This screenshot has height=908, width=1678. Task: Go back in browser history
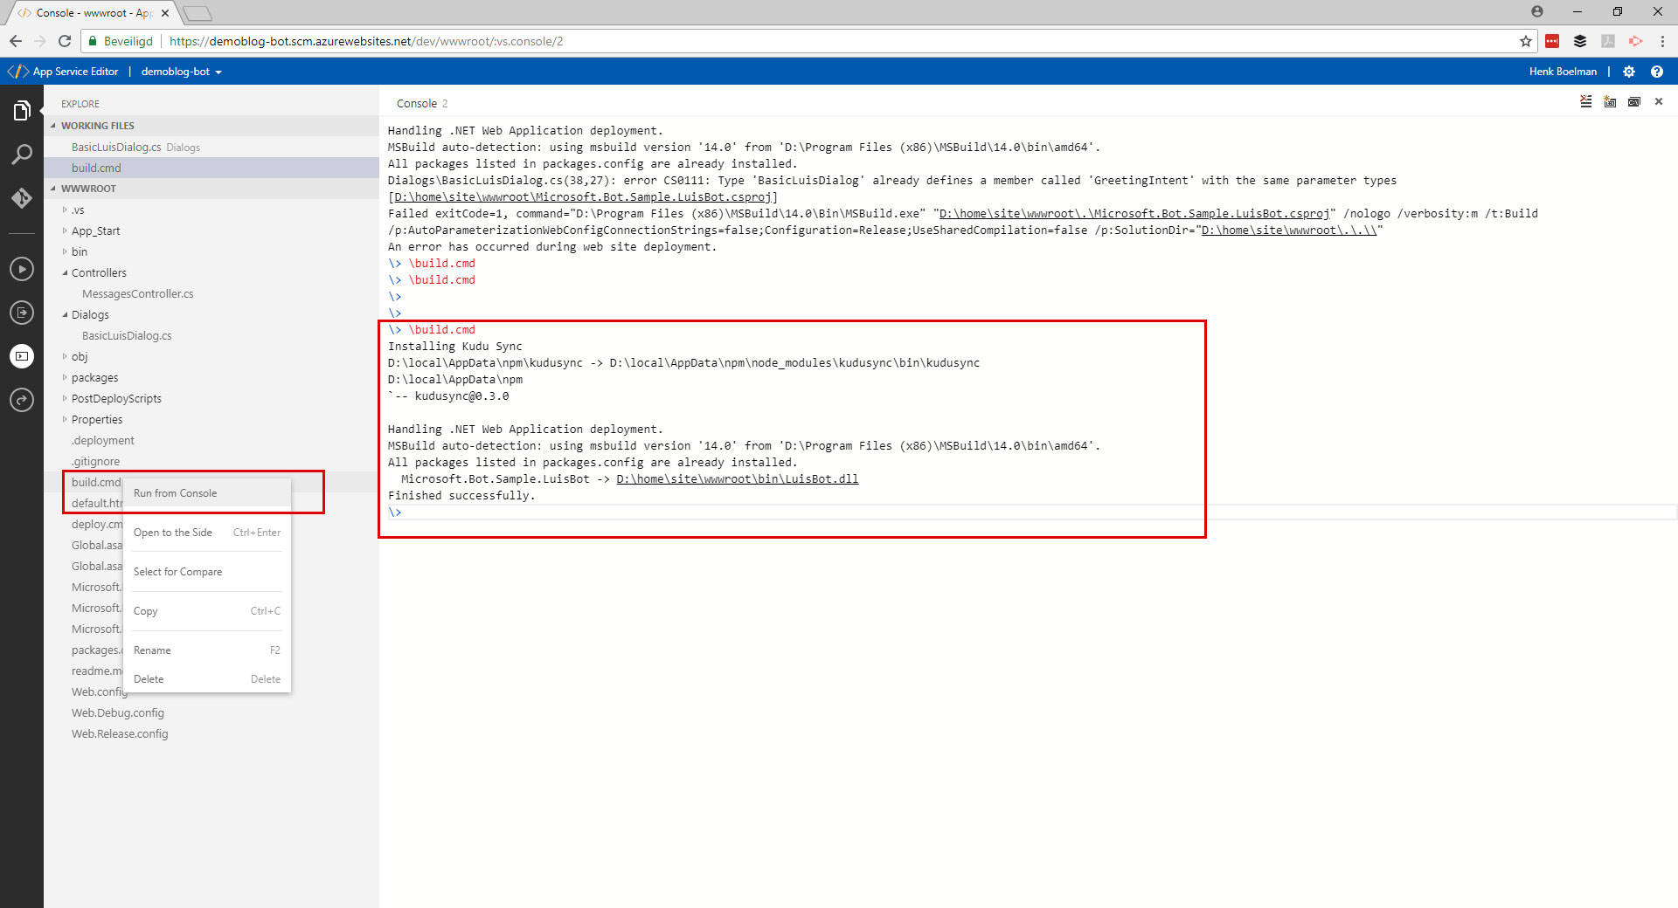point(16,41)
